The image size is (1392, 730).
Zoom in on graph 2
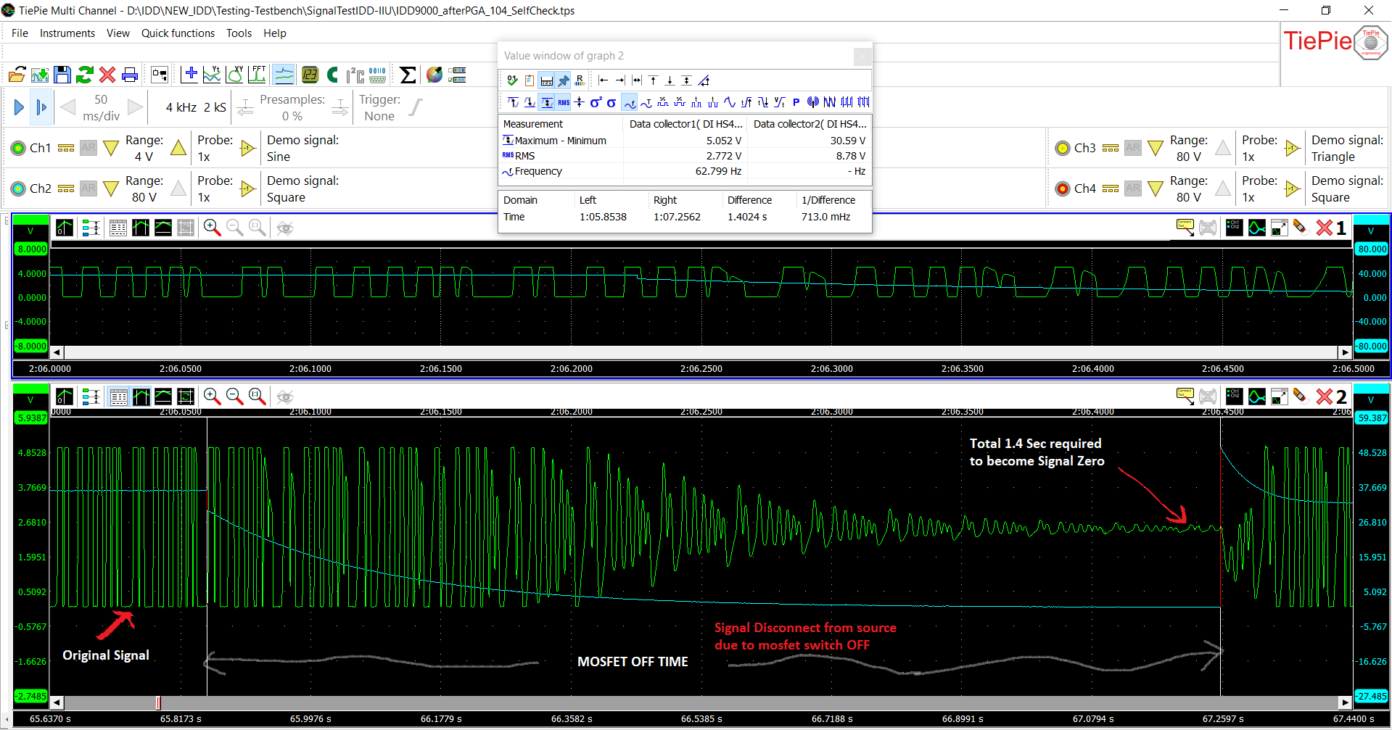[212, 396]
